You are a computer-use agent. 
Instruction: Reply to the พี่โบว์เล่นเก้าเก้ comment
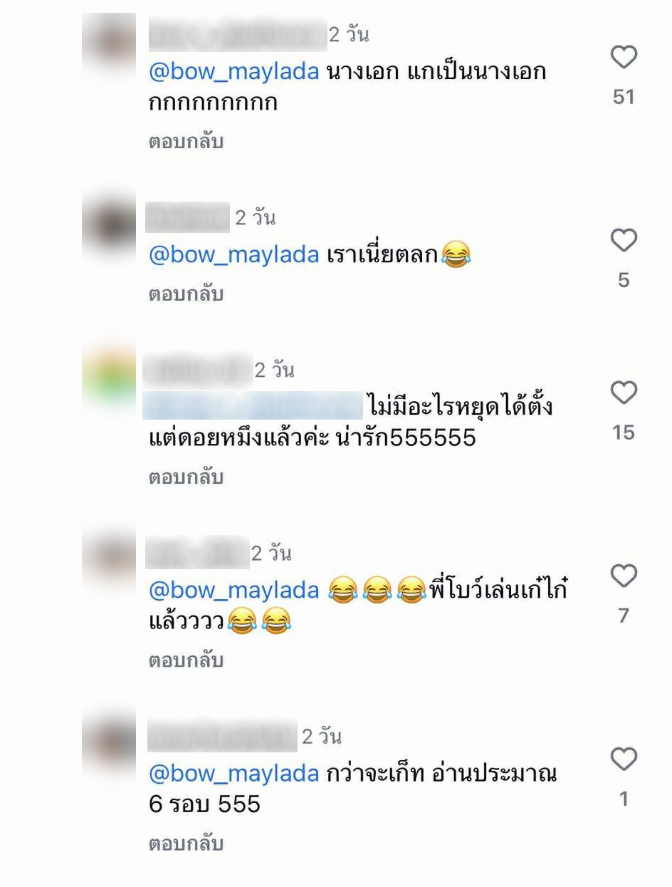[186, 660]
